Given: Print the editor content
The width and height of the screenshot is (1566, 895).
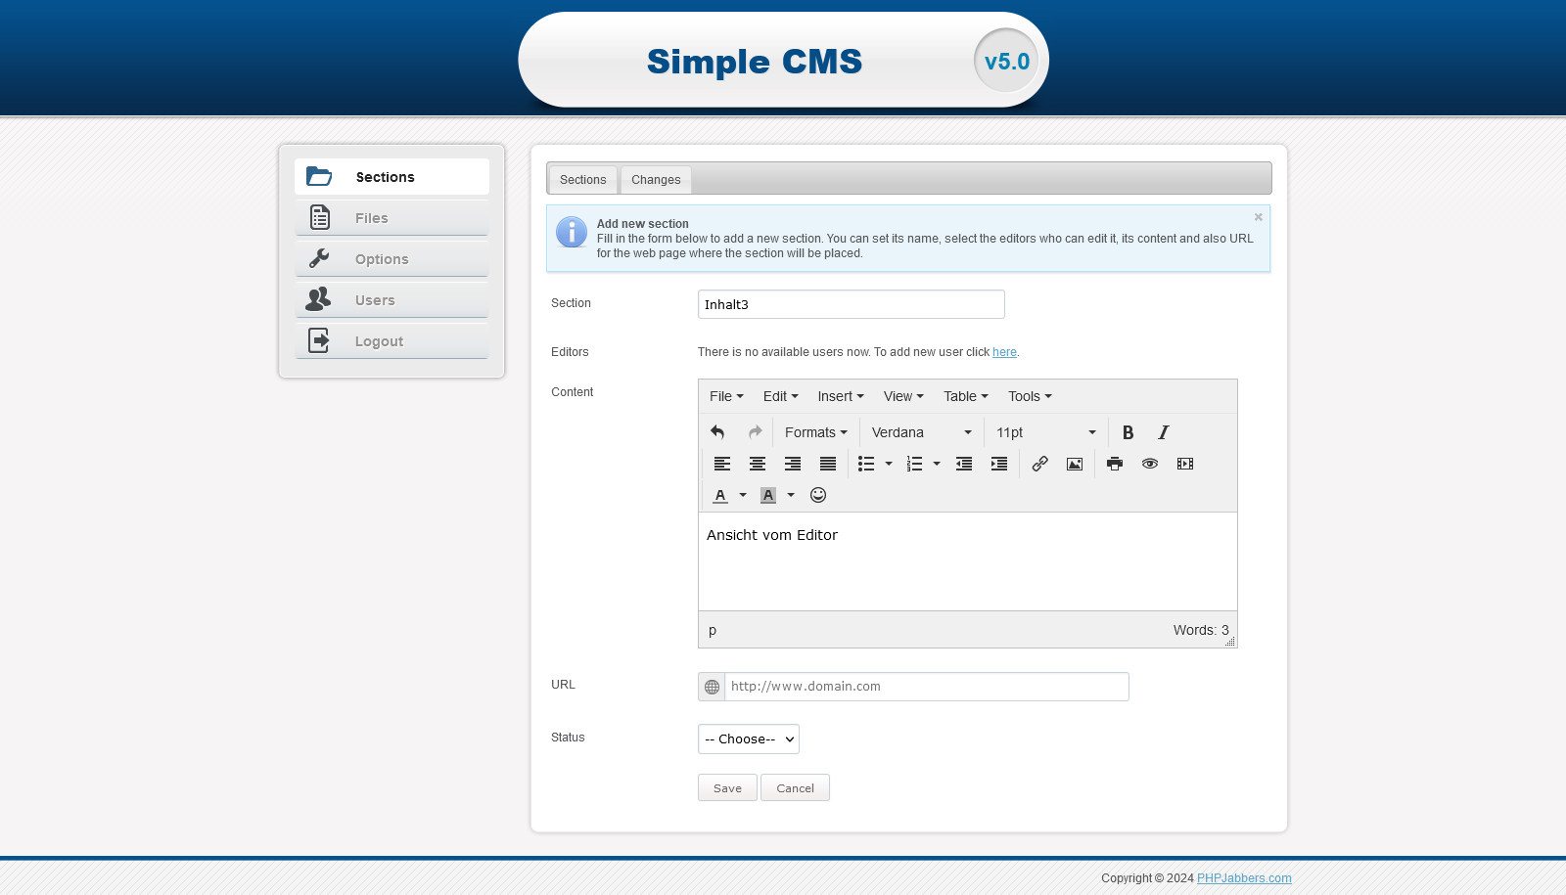Looking at the screenshot, I should (1115, 464).
